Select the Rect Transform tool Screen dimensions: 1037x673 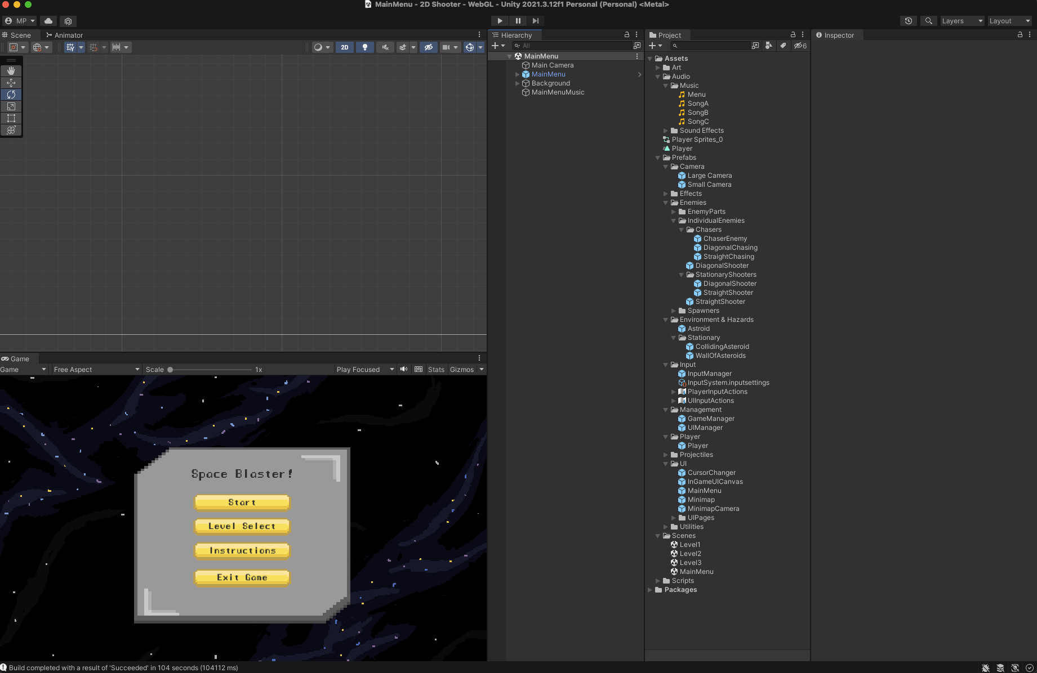(11, 118)
